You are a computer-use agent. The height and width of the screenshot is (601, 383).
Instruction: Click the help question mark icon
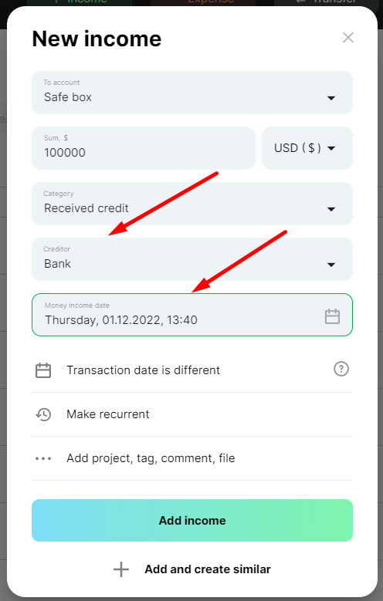(x=341, y=369)
